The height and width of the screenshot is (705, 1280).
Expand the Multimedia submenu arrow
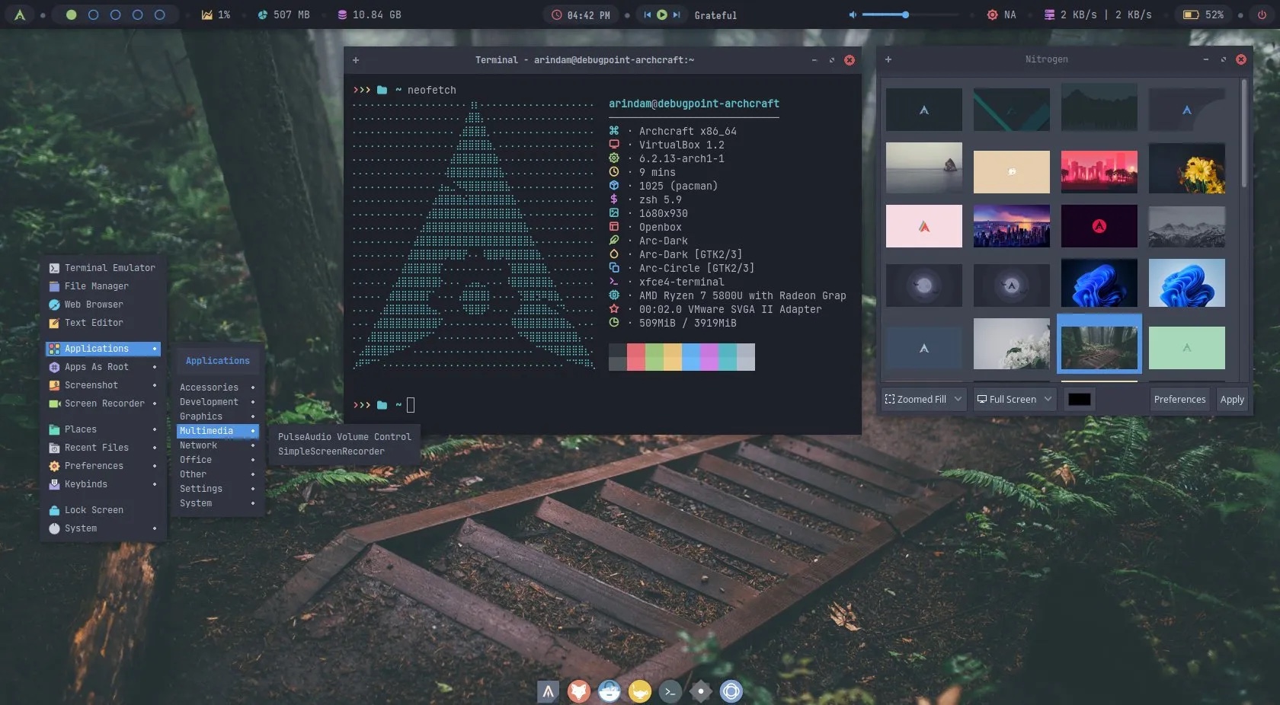point(252,431)
